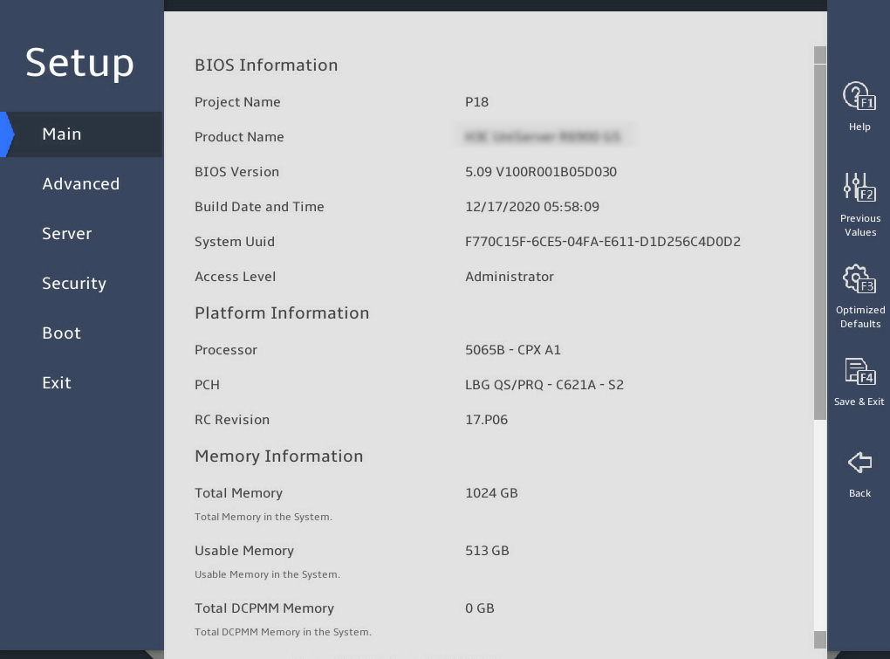
Task: Open the Security tab
Action: point(74,284)
